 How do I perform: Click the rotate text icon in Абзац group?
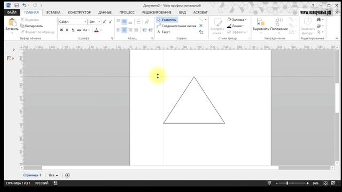[x=147, y=22]
